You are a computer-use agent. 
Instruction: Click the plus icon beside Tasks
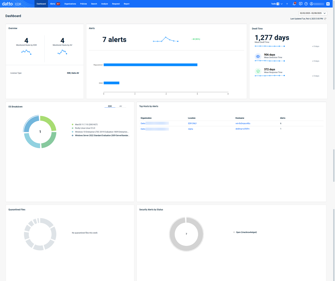coord(287,4)
